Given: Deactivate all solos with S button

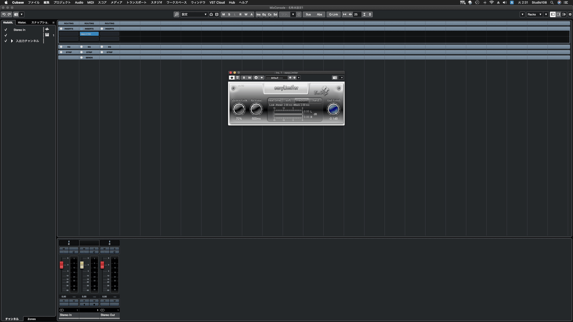Looking at the screenshot, I should click(x=229, y=14).
